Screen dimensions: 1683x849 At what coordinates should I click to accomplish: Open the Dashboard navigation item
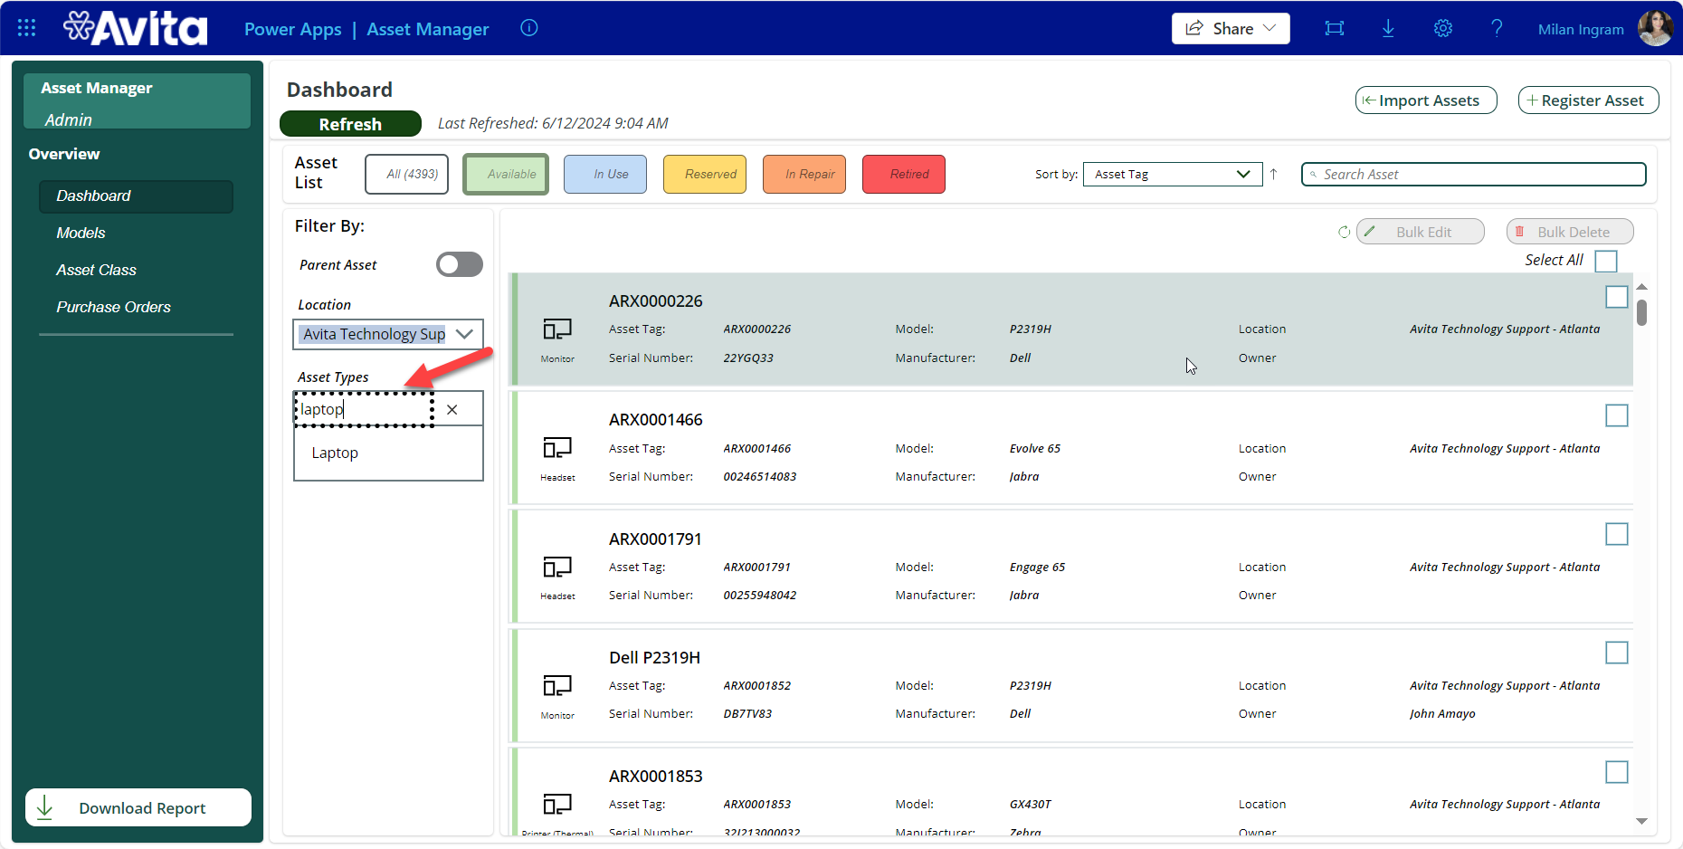coord(136,196)
